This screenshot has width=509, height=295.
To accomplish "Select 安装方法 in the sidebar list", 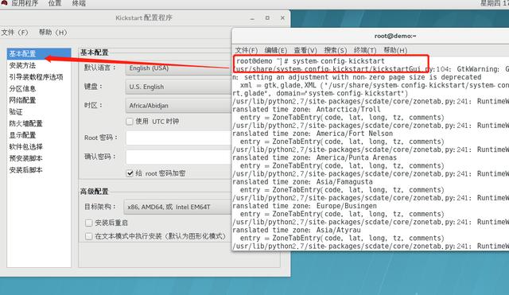I will [x=39, y=65].
